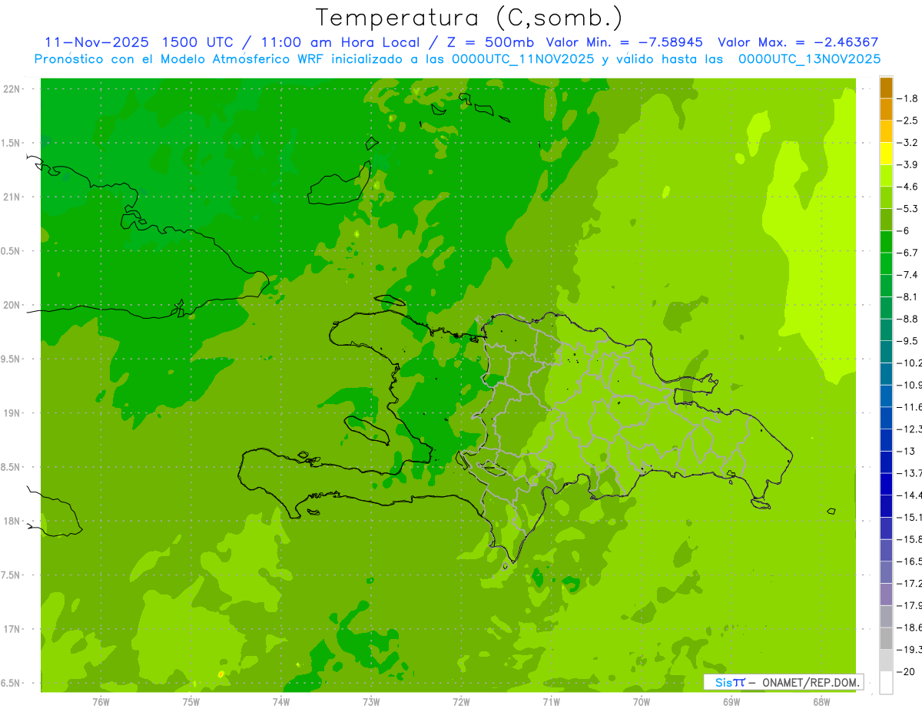Click the "-8.1" colorbar label
This screenshot has height=712, width=922.
(909, 297)
